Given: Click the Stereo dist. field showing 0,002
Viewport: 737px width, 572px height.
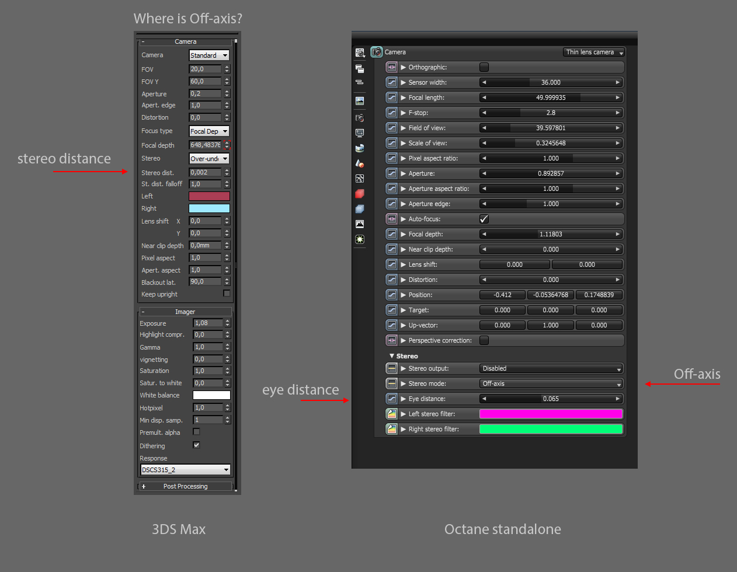Looking at the screenshot, I should point(205,172).
